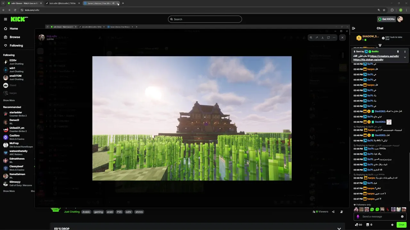Open the user avatar in page header
Image resolution: width=410 pixels, height=230 pixels.
point(400,19)
